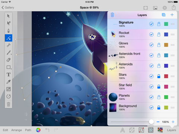The image size is (179, 134).
Task: Open the settings gear icon
Action: coord(164,8)
